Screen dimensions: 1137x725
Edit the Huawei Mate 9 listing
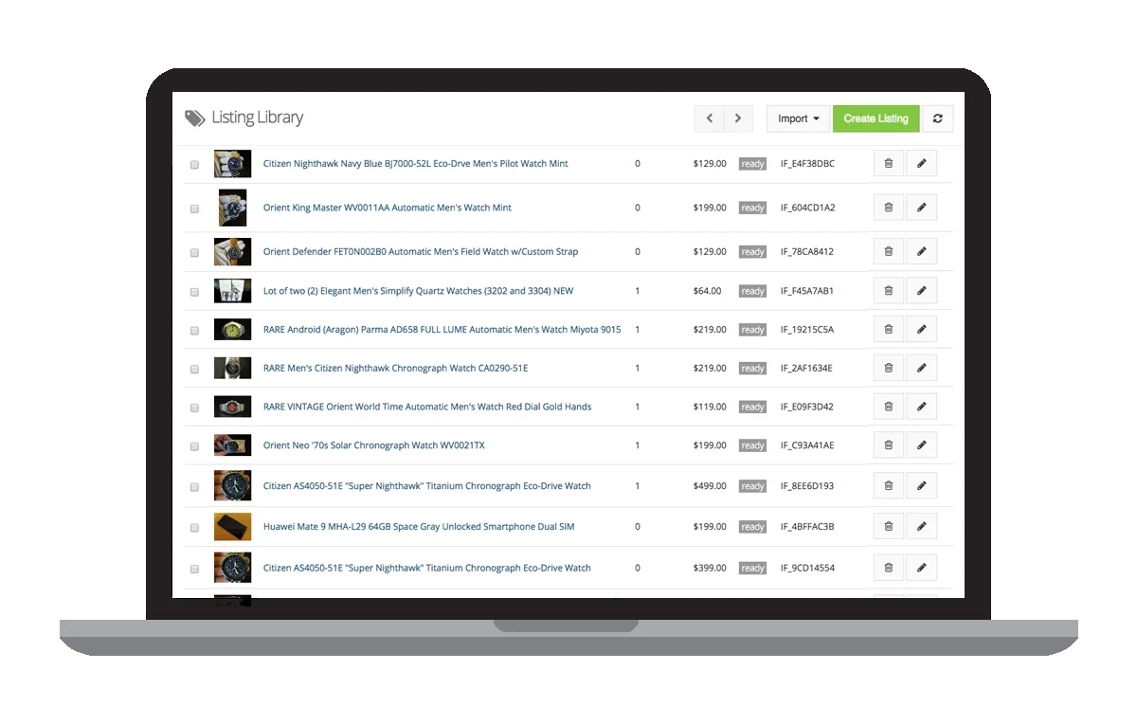(x=921, y=527)
